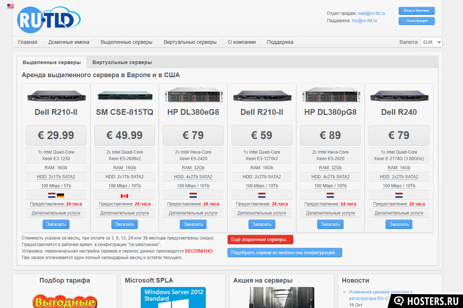
Task: Open the Поддержка menu item
Action: point(280,42)
